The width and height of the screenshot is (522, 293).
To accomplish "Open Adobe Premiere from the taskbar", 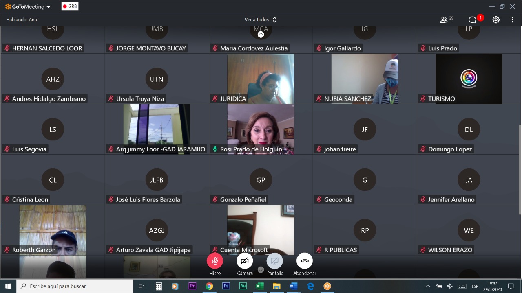I will 192,286.
